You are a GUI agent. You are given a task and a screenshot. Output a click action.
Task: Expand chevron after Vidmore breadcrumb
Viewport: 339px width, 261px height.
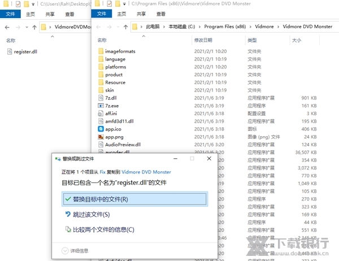tap(278, 27)
